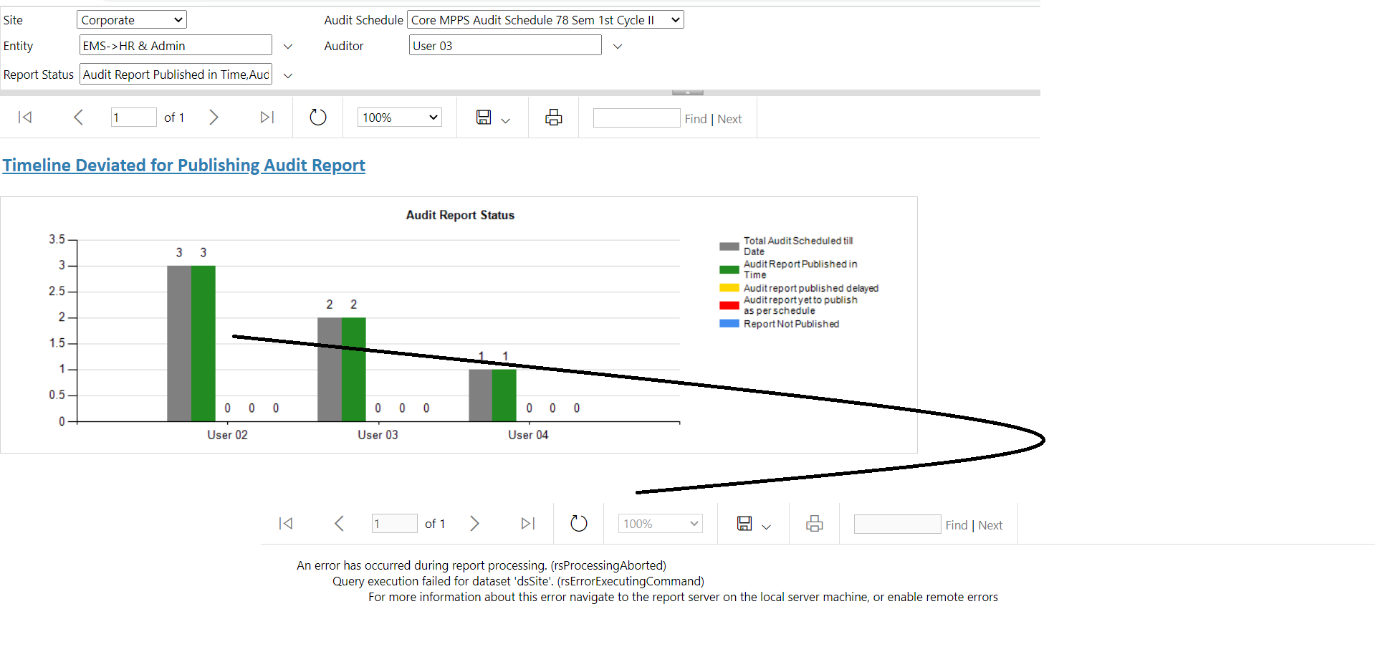
Task: Click the Report Status text field
Action: [x=176, y=75]
